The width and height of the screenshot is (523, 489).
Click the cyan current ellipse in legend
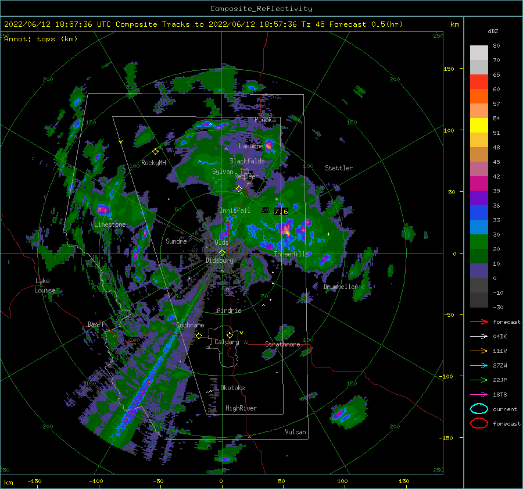coord(479,409)
